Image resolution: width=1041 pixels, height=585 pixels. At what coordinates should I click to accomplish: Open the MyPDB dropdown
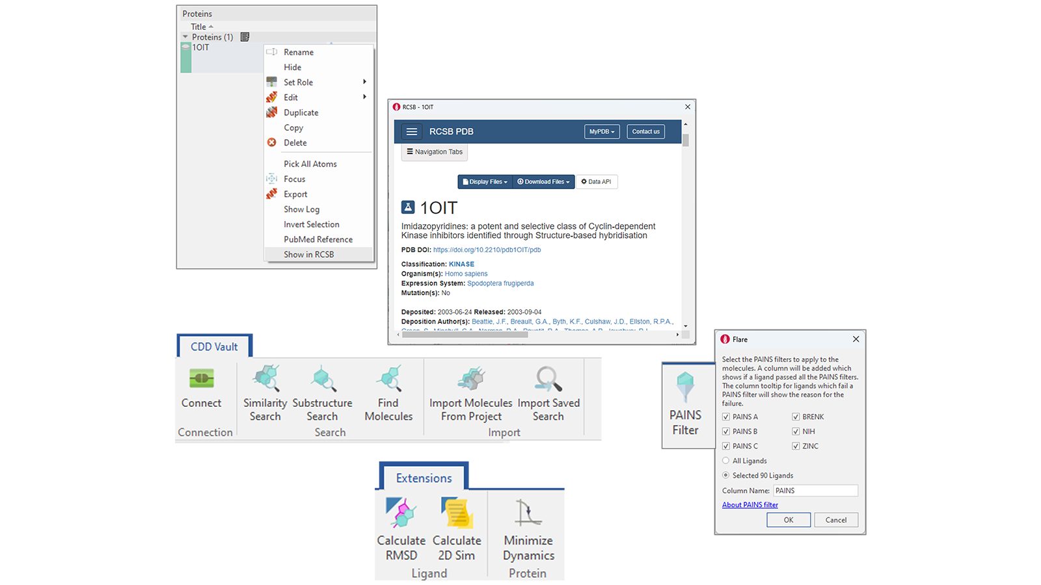pos(602,131)
